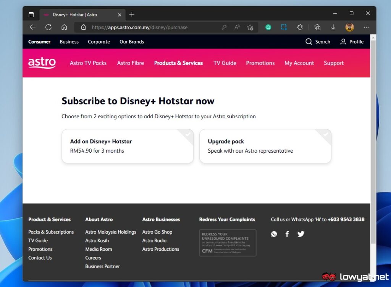Tick the Add on Disney+ Hotstar checkmark
The width and height of the screenshot is (391, 287).
tap(188, 134)
